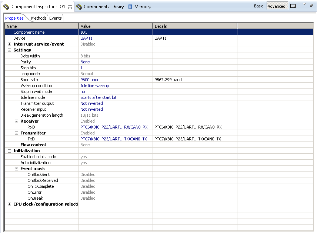Click the TxD details cell PTC7/KBI0_P23/UART1_TX

click(195, 139)
